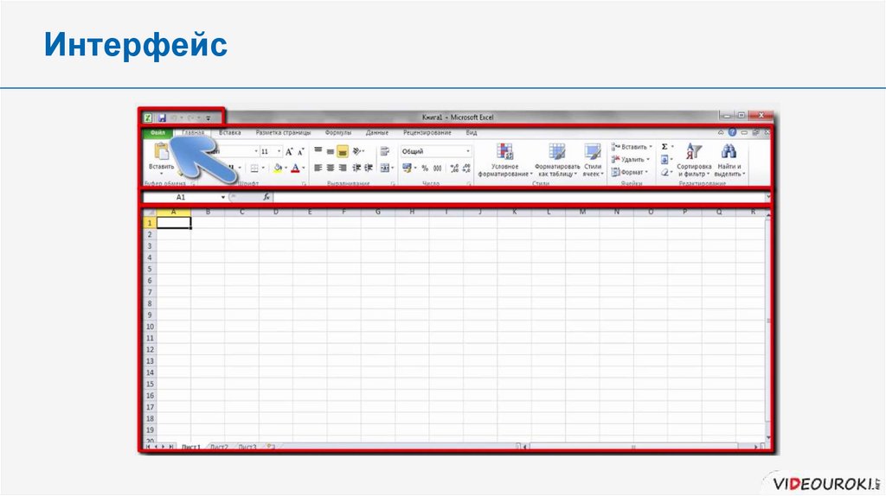Toggle align text left
This screenshot has width=886, height=496.
click(x=318, y=168)
